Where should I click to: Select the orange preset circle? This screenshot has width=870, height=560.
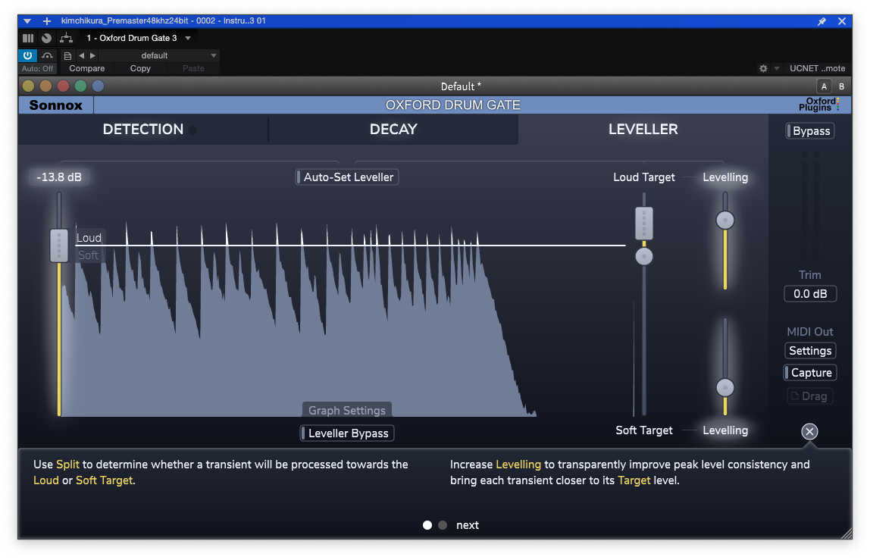(45, 86)
